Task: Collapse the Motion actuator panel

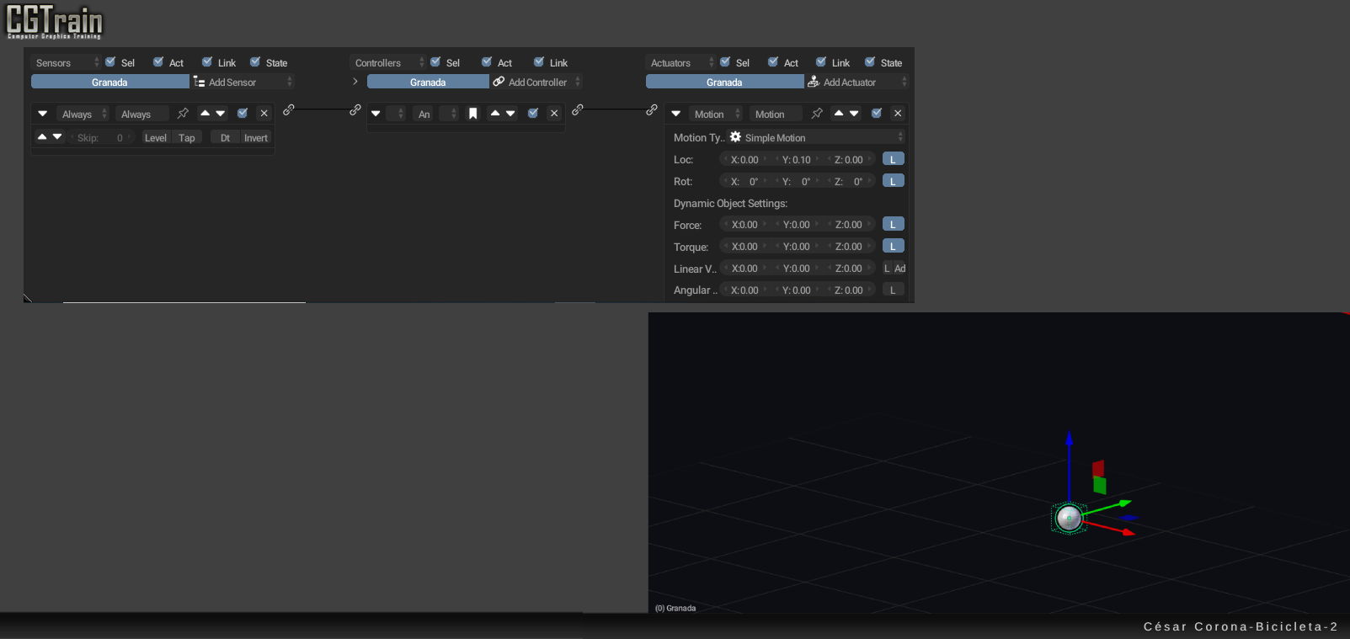Action: pos(676,114)
